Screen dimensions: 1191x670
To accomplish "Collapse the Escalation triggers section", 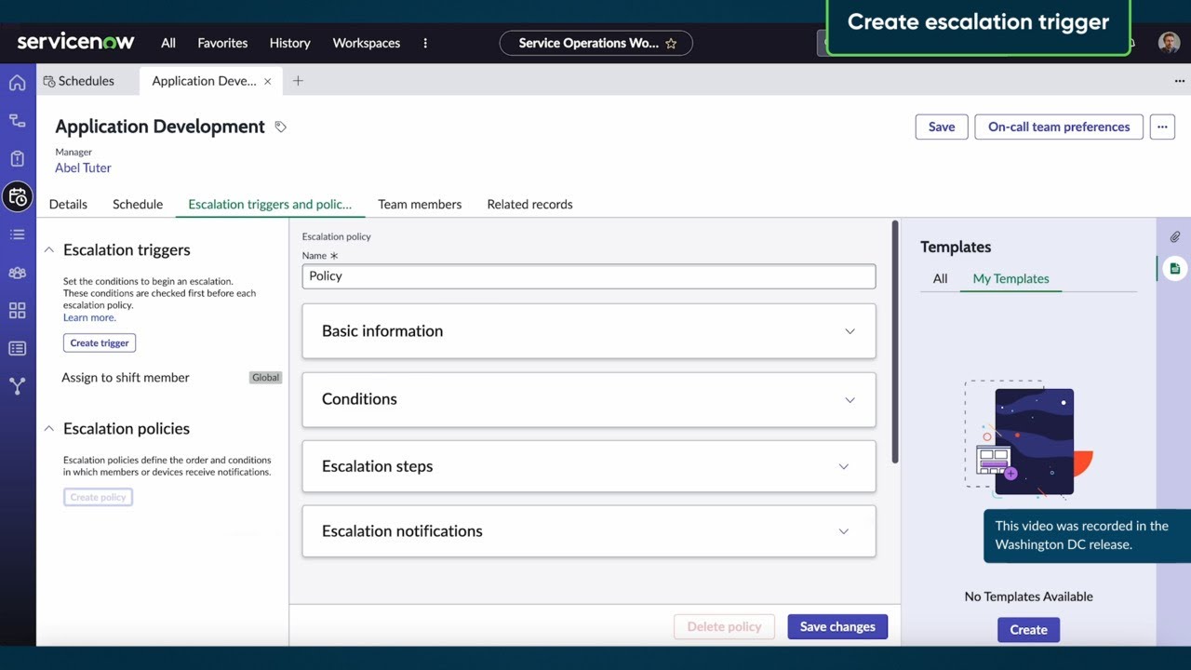I will (x=49, y=248).
